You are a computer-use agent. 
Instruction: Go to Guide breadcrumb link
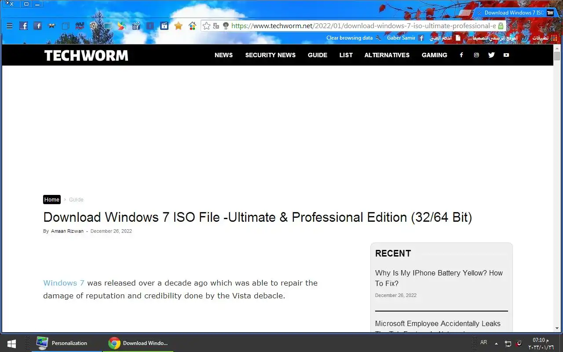click(76, 200)
